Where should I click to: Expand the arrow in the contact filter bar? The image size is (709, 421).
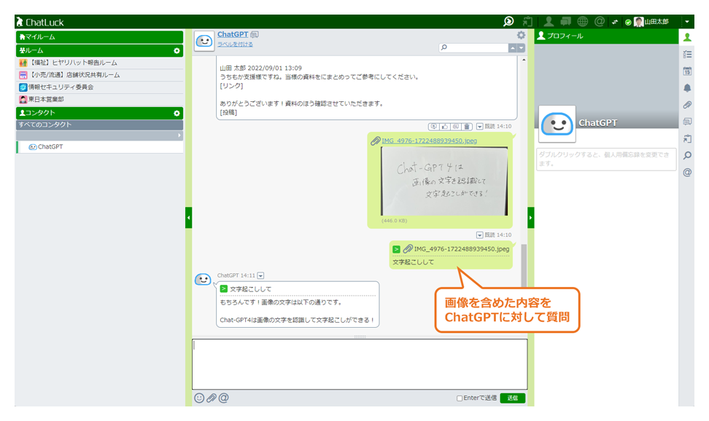(x=179, y=135)
